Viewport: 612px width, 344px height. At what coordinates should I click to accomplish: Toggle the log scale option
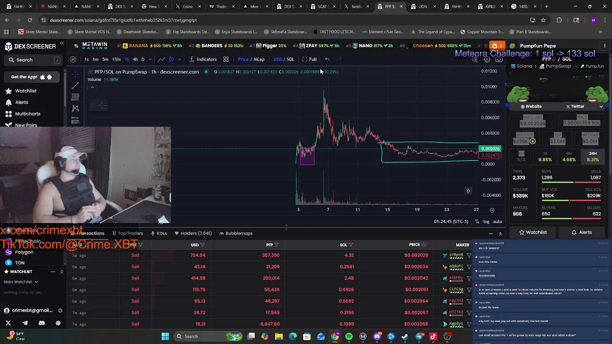tap(486, 222)
